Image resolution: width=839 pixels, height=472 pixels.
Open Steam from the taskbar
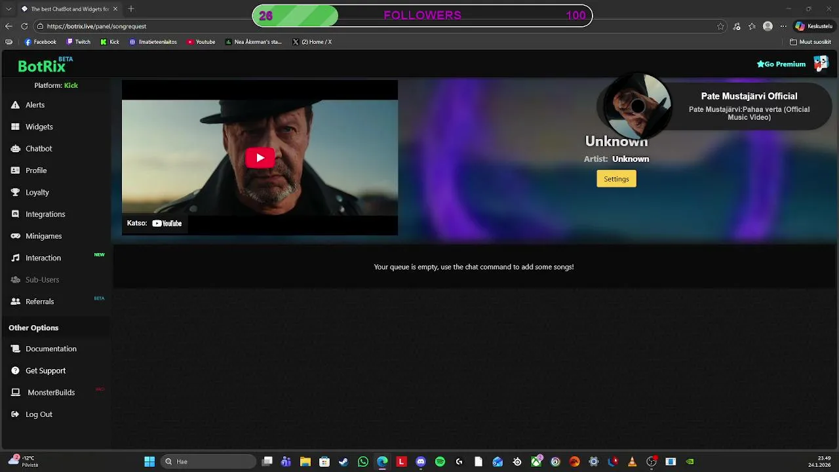pyautogui.click(x=343, y=462)
